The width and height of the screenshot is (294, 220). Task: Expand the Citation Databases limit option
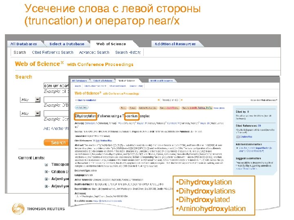tap(46, 172)
